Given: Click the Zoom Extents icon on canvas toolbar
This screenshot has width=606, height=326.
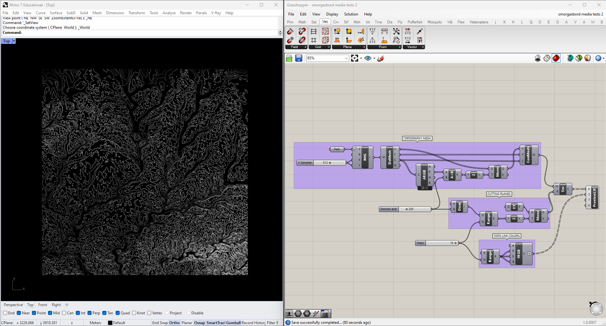Looking at the screenshot, I should (355, 58).
